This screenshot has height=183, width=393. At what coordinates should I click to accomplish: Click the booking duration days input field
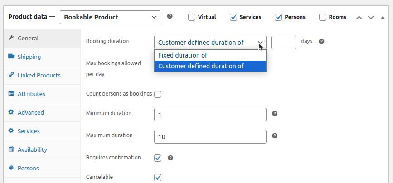(x=283, y=42)
